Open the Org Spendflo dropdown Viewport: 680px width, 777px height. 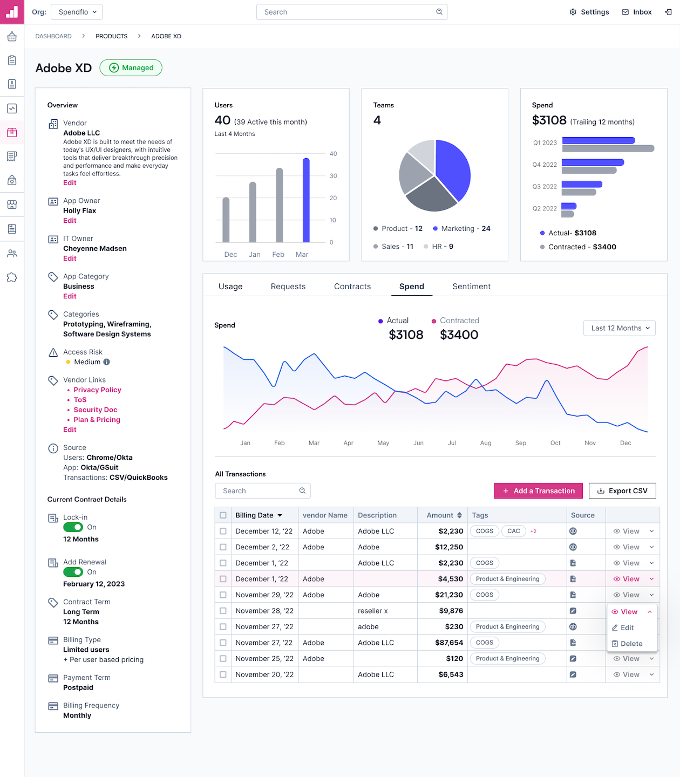tap(77, 12)
